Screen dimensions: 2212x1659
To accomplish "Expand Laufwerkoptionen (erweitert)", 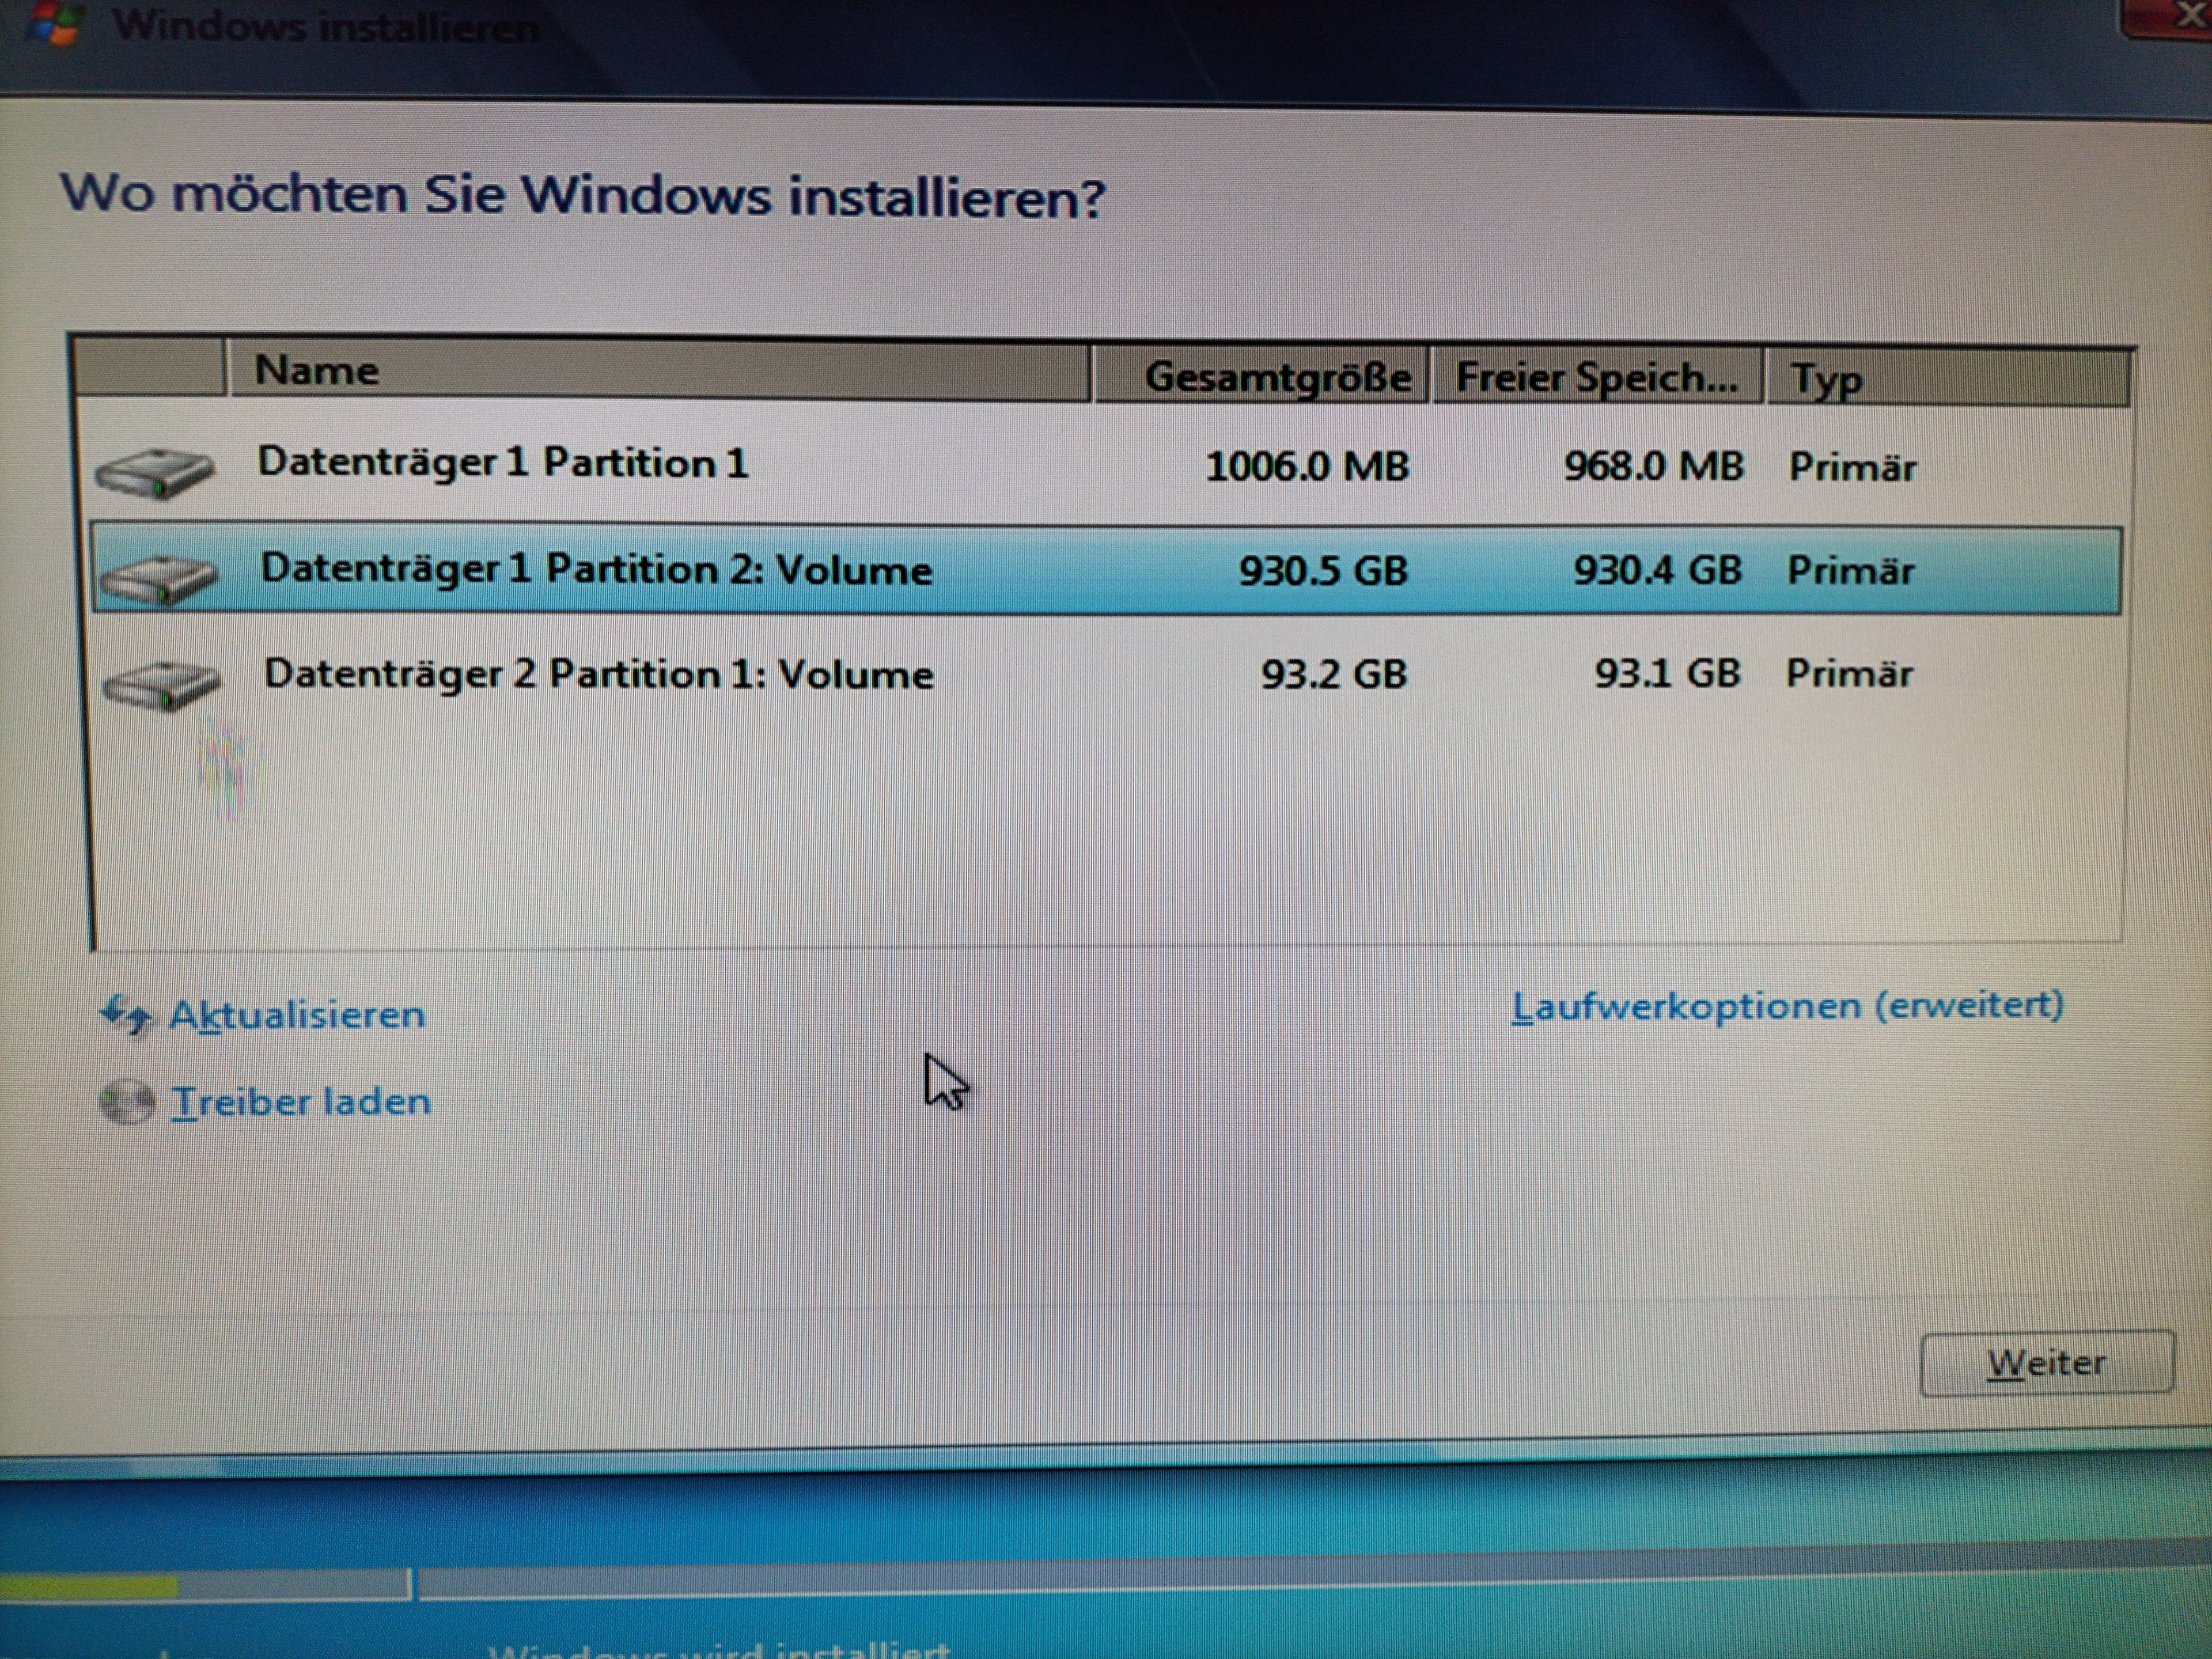I will point(1787,1007).
